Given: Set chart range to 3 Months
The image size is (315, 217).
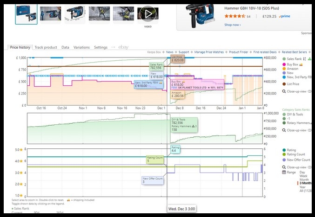Looking at the screenshot, I should point(305,183).
